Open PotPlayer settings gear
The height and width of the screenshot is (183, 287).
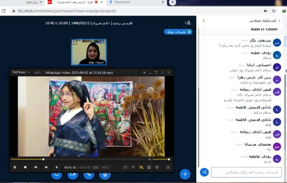[x=157, y=167]
